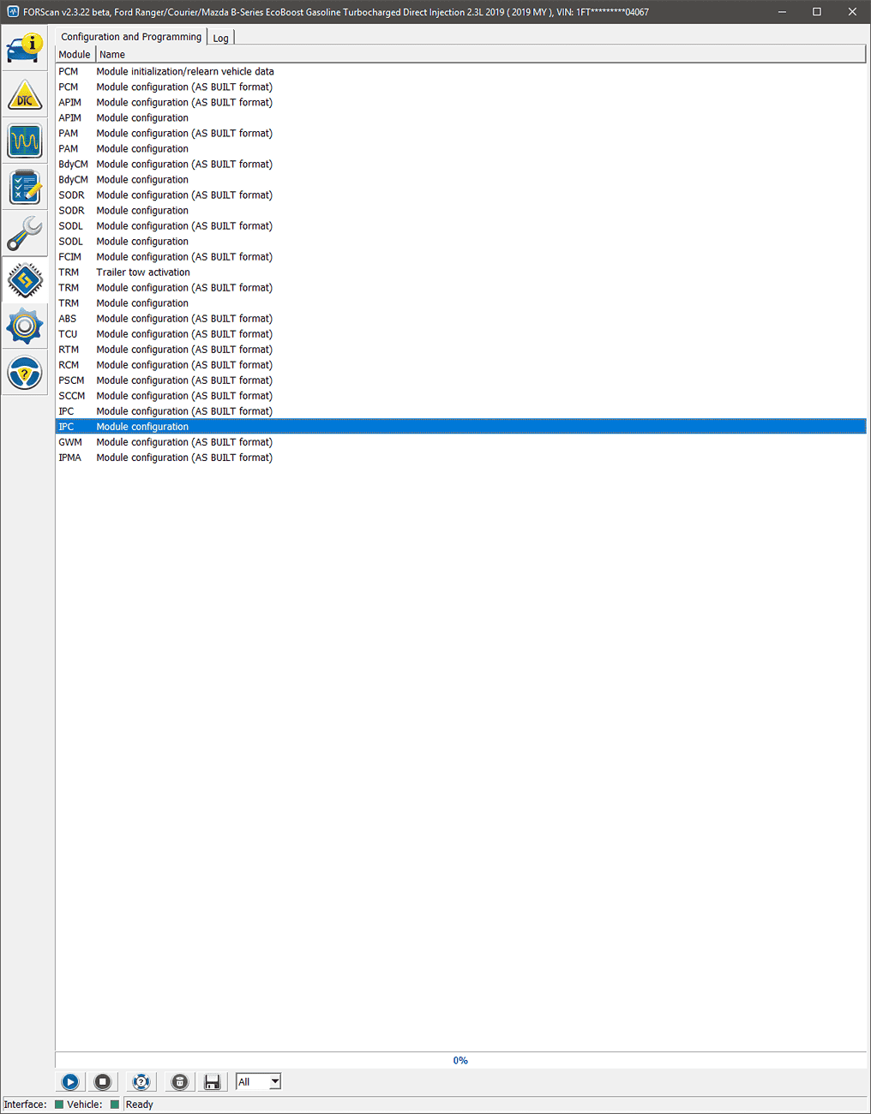Open the Tests checklist section
871x1114 pixels.
[25, 188]
